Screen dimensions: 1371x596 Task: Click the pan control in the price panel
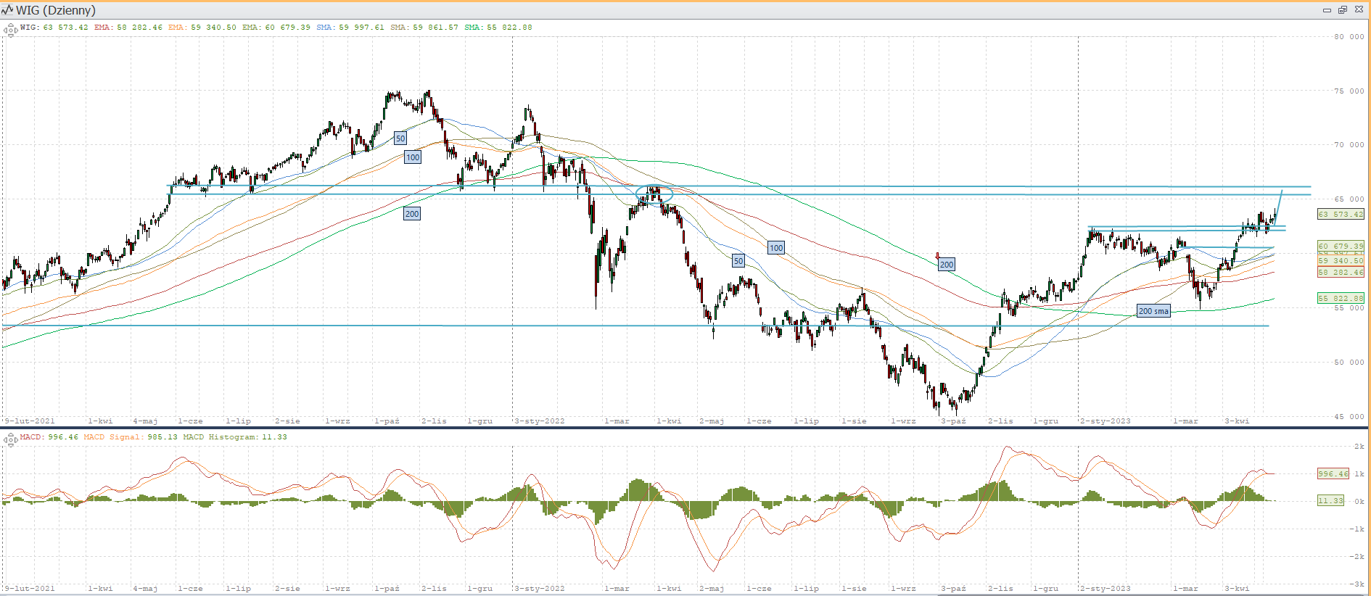coord(10,30)
